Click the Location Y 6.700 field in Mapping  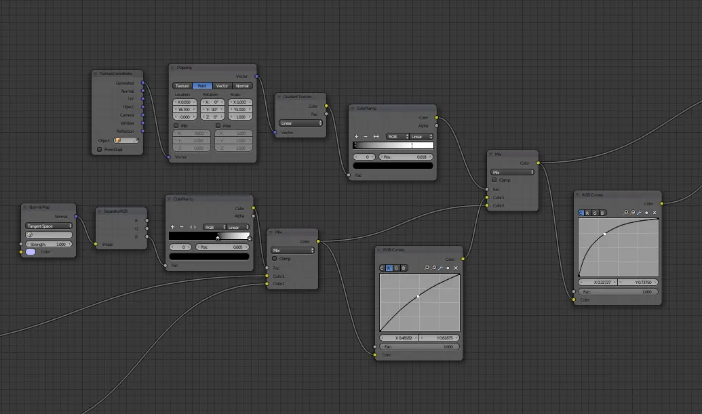(x=185, y=110)
